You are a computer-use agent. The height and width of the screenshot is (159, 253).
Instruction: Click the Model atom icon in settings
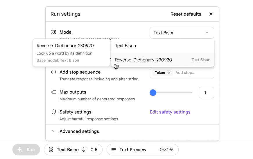coord(53,32)
